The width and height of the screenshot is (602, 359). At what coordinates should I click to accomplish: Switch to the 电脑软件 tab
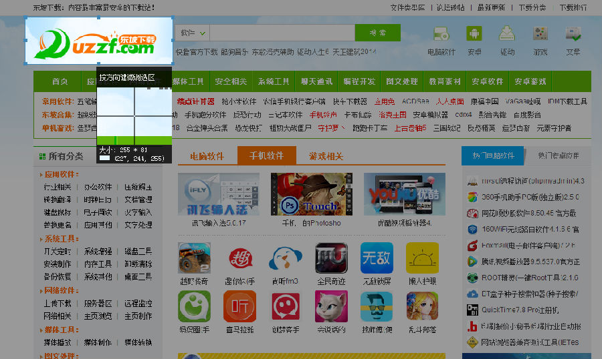(x=207, y=156)
